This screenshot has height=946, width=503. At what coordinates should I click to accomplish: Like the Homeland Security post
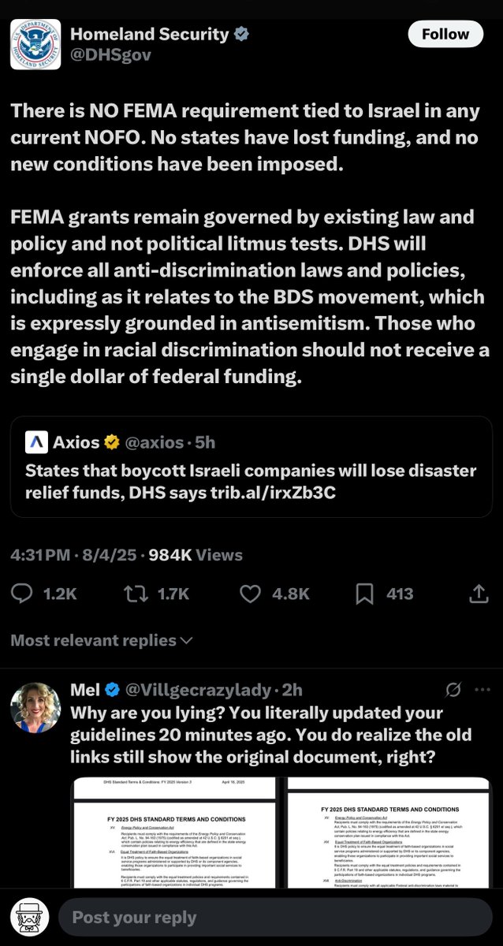click(249, 594)
